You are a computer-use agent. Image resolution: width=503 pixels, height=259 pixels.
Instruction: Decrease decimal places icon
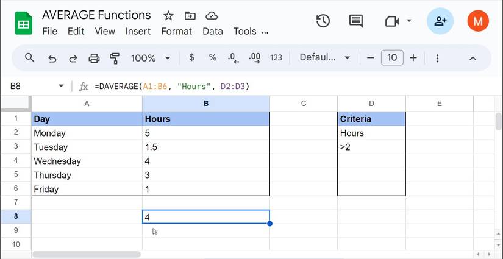tap(234, 58)
